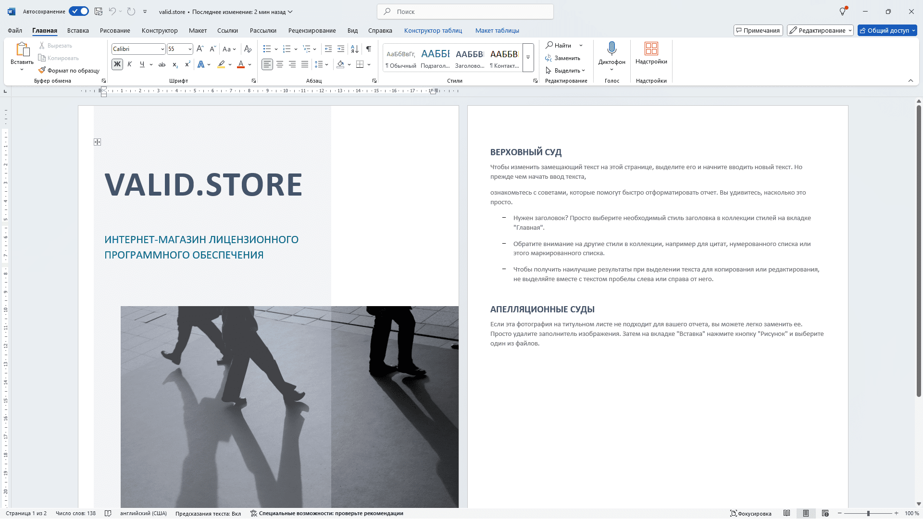
Task: Select the Подзагол... style
Action: (436, 58)
